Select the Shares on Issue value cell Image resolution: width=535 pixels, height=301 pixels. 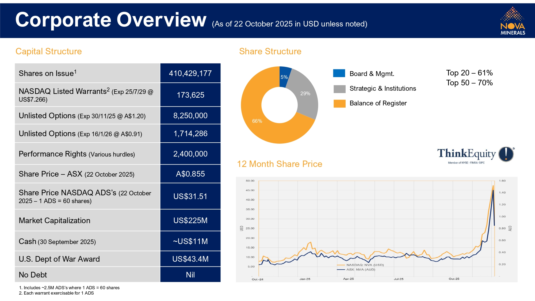pyautogui.click(x=190, y=73)
